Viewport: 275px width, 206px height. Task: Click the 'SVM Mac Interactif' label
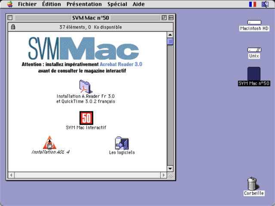point(86,127)
